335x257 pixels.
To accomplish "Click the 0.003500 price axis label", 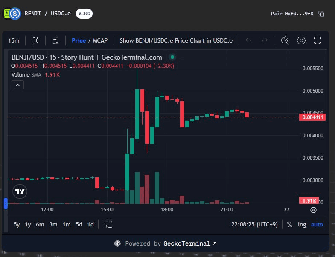I will click(x=313, y=158).
